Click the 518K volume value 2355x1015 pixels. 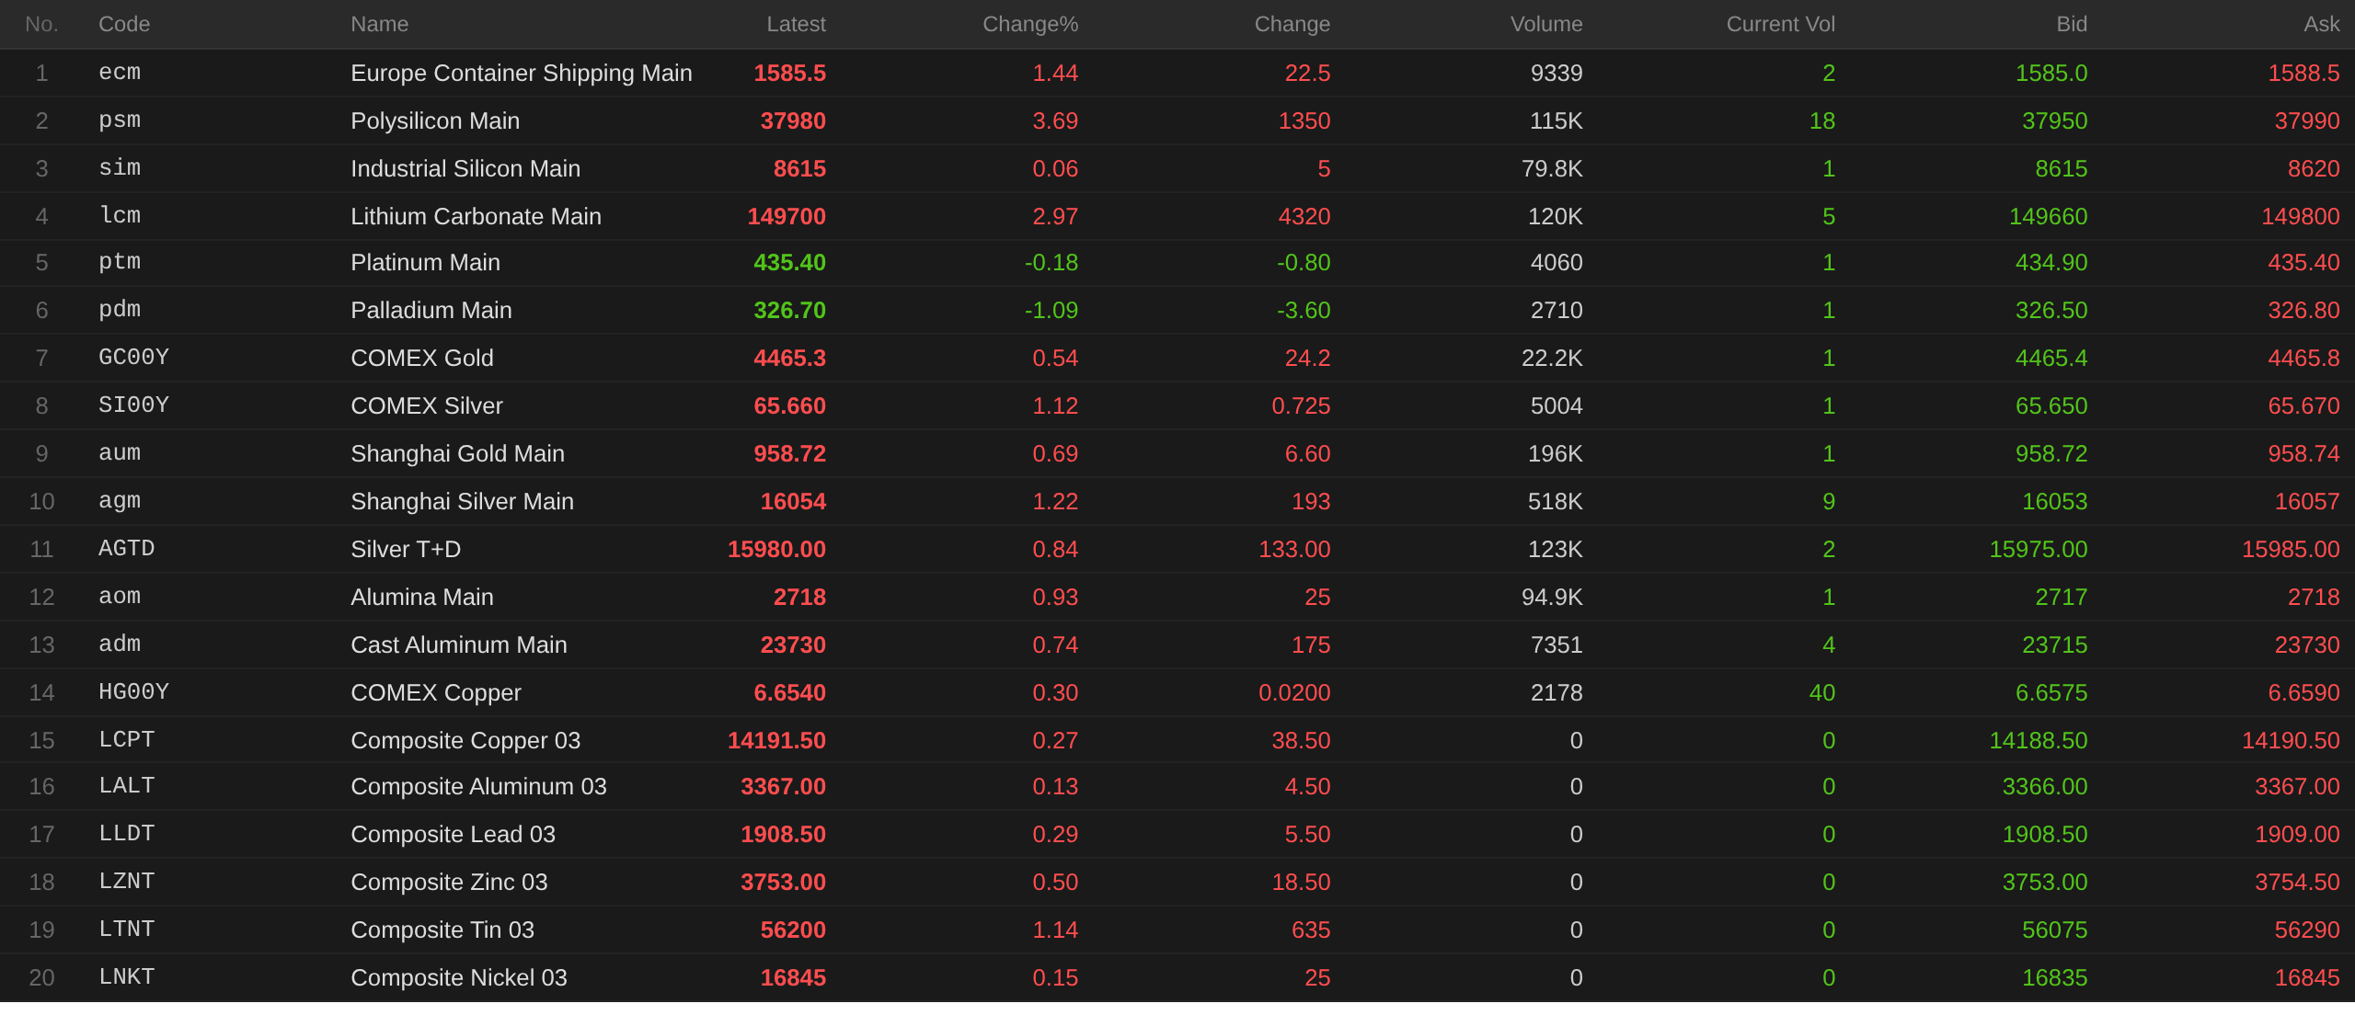point(1556,501)
